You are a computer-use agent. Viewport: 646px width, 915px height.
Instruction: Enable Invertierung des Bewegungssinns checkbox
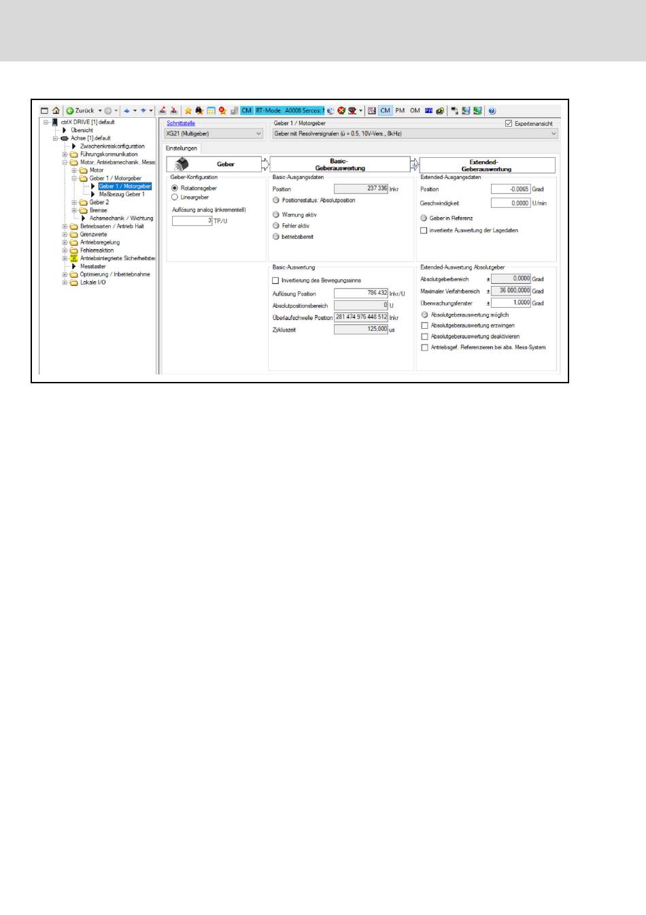(x=275, y=280)
